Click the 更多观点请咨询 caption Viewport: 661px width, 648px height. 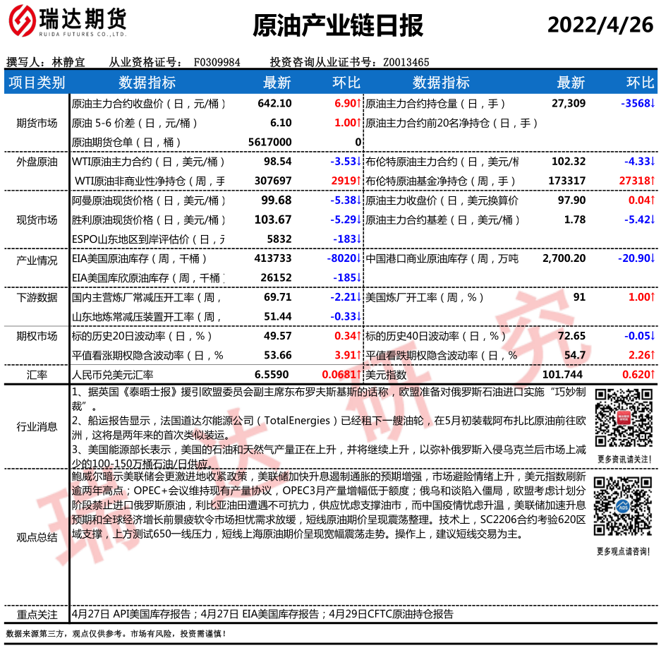[x=624, y=551]
